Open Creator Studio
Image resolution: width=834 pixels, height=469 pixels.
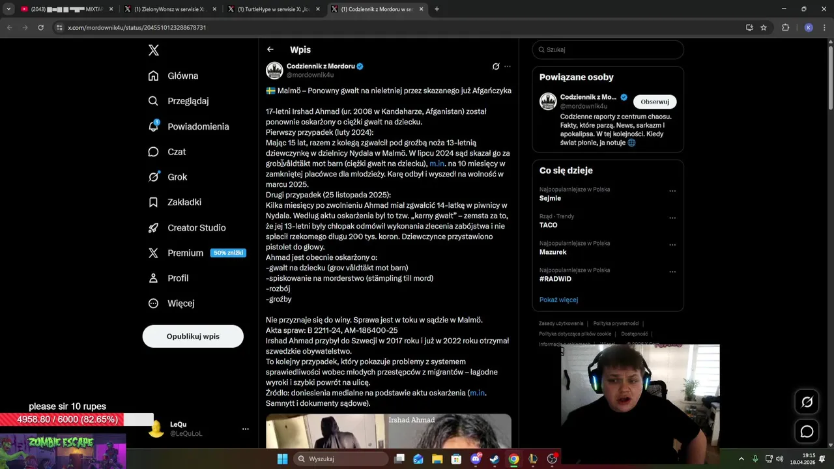(x=188, y=227)
